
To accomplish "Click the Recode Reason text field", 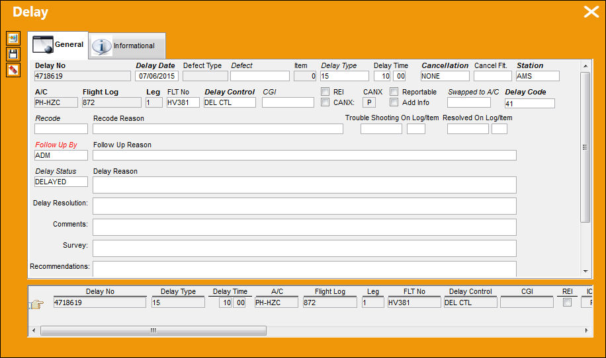I will [218, 129].
